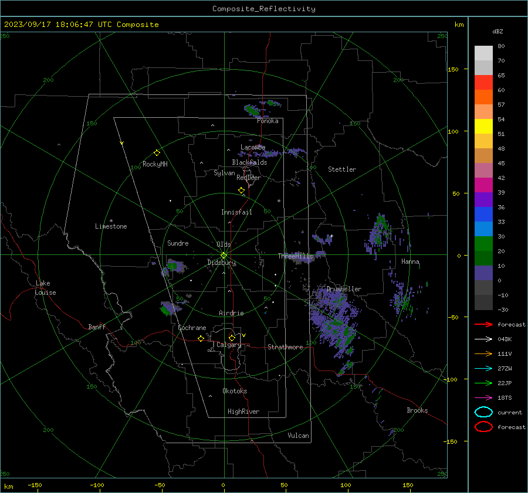
Task: Click the Drumheller city label
Action: (x=344, y=289)
